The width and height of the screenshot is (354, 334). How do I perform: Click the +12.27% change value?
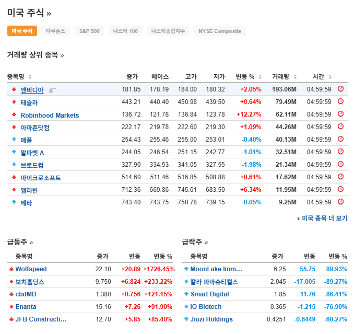coord(249,114)
